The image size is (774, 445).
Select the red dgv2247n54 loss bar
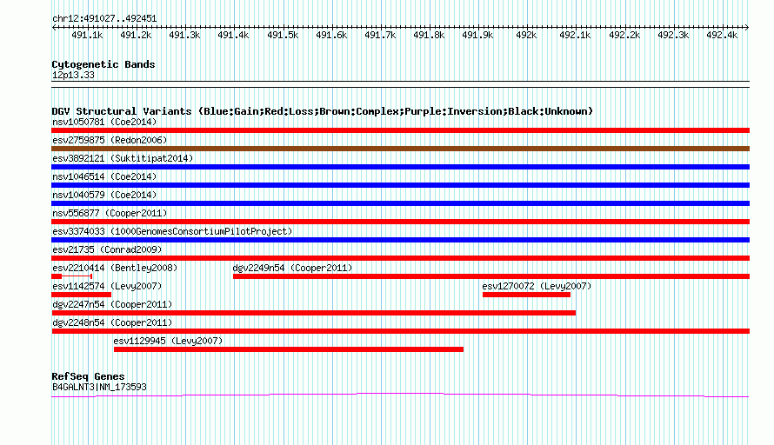pyautogui.click(x=313, y=313)
